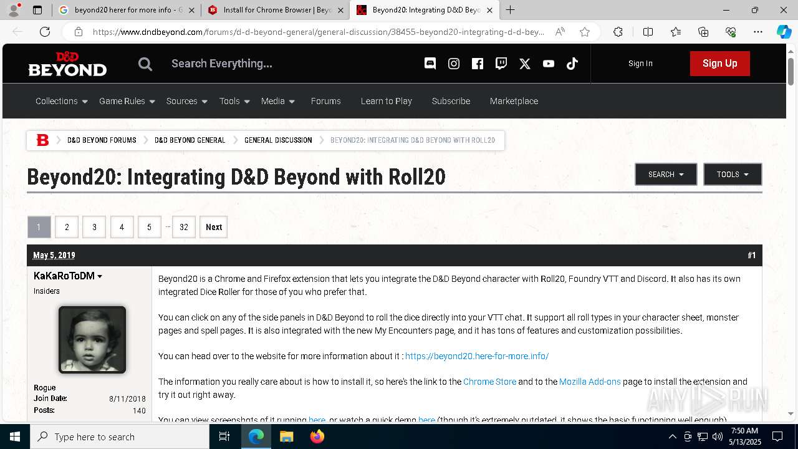Open the notification center icon
The width and height of the screenshot is (798, 449).
(777, 437)
